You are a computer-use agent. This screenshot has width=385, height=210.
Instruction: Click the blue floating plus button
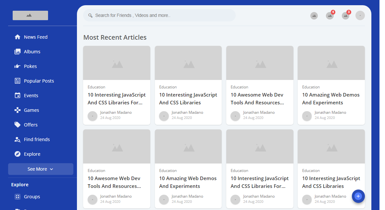(358, 196)
